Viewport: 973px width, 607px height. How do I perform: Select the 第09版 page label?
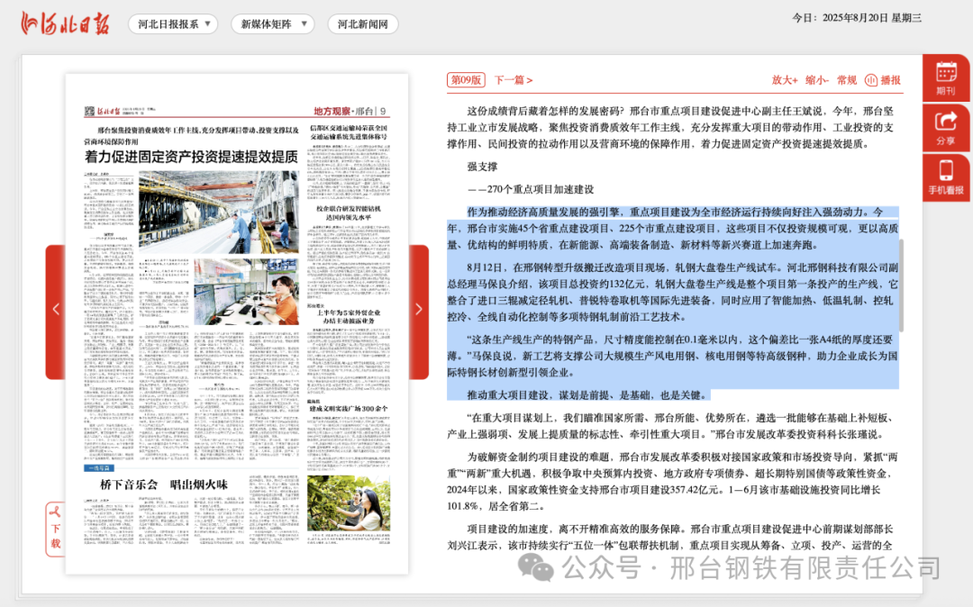467,80
